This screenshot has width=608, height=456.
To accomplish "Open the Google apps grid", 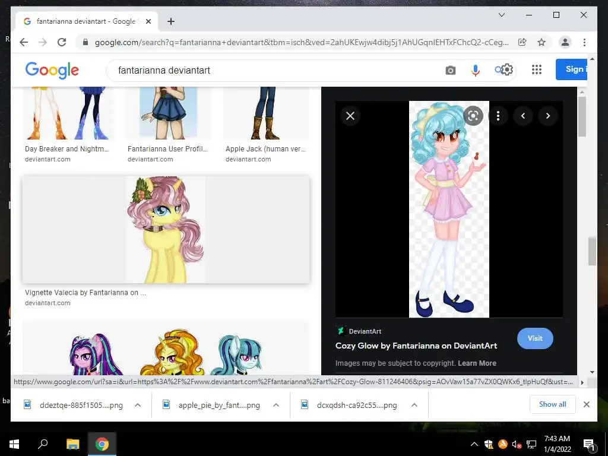I will coord(537,70).
